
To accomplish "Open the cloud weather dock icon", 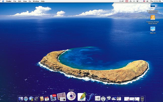I will point(113,98).
